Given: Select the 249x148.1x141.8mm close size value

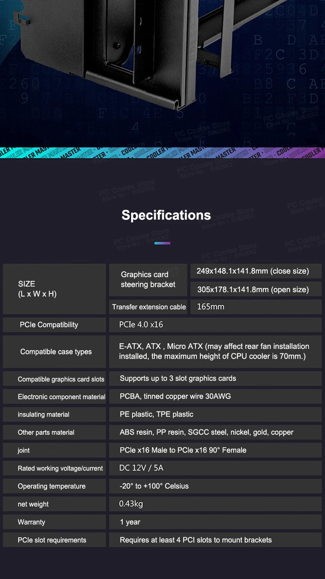Looking at the screenshot, I should tap(253, 271).
